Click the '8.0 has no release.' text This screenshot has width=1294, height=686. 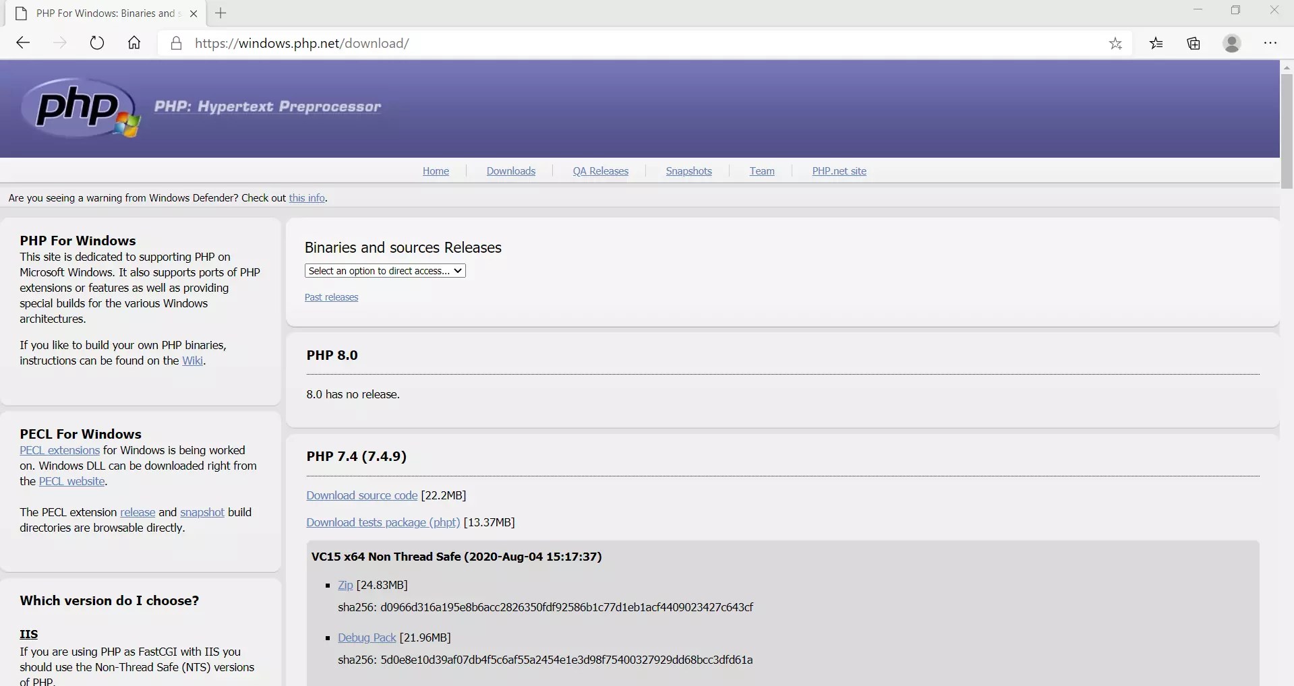pyautogui.click(x=353, y=394)
